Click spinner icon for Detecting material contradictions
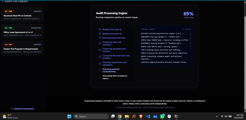Image resolution: width=246 pixels, height=120 pixels. (100, 70)
